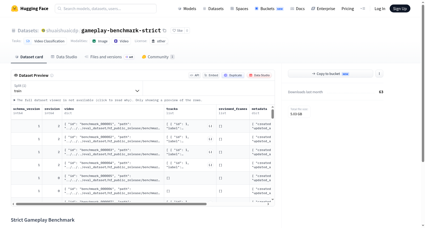Click the Strict Gameplay Benchmark heading
This screenshot has height=228, width=425.
[43, 220]
